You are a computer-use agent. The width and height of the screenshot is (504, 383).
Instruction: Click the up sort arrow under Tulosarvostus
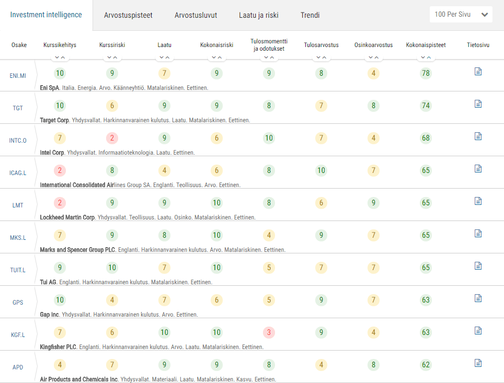click(x=324, y=57)
